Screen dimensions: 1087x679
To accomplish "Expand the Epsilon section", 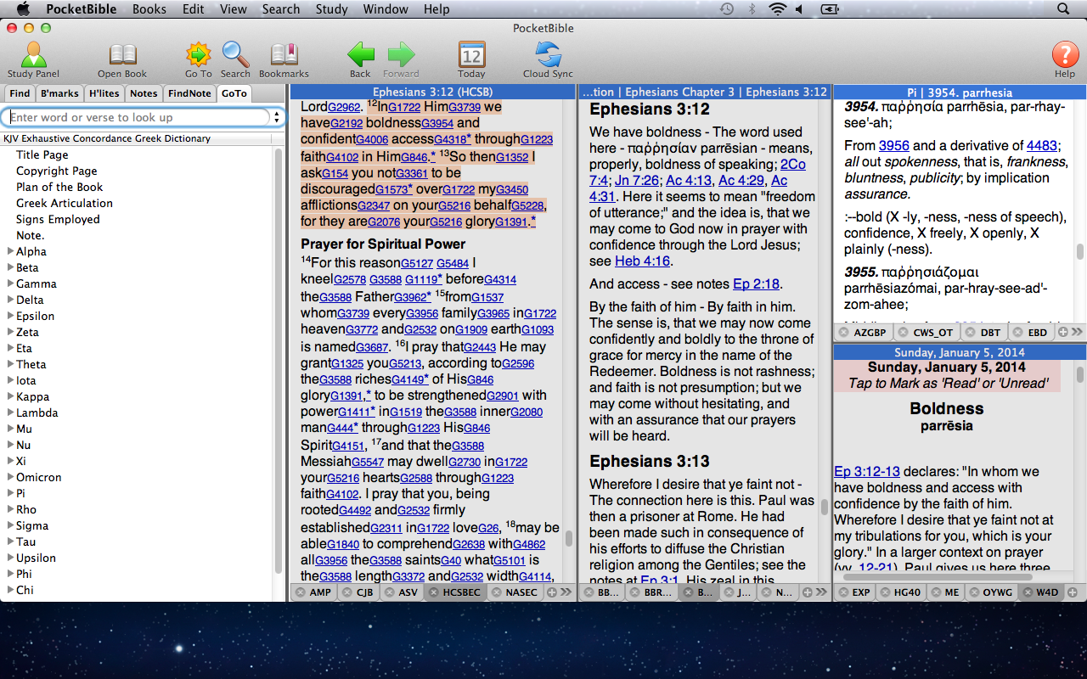I will click(10, 316).
